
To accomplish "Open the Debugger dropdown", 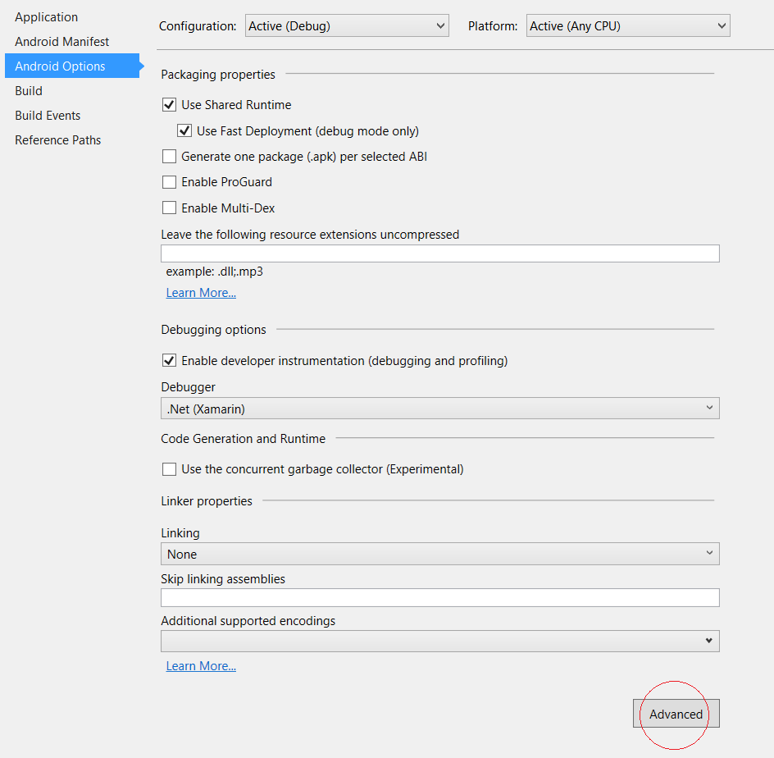I will coord(439,409).
